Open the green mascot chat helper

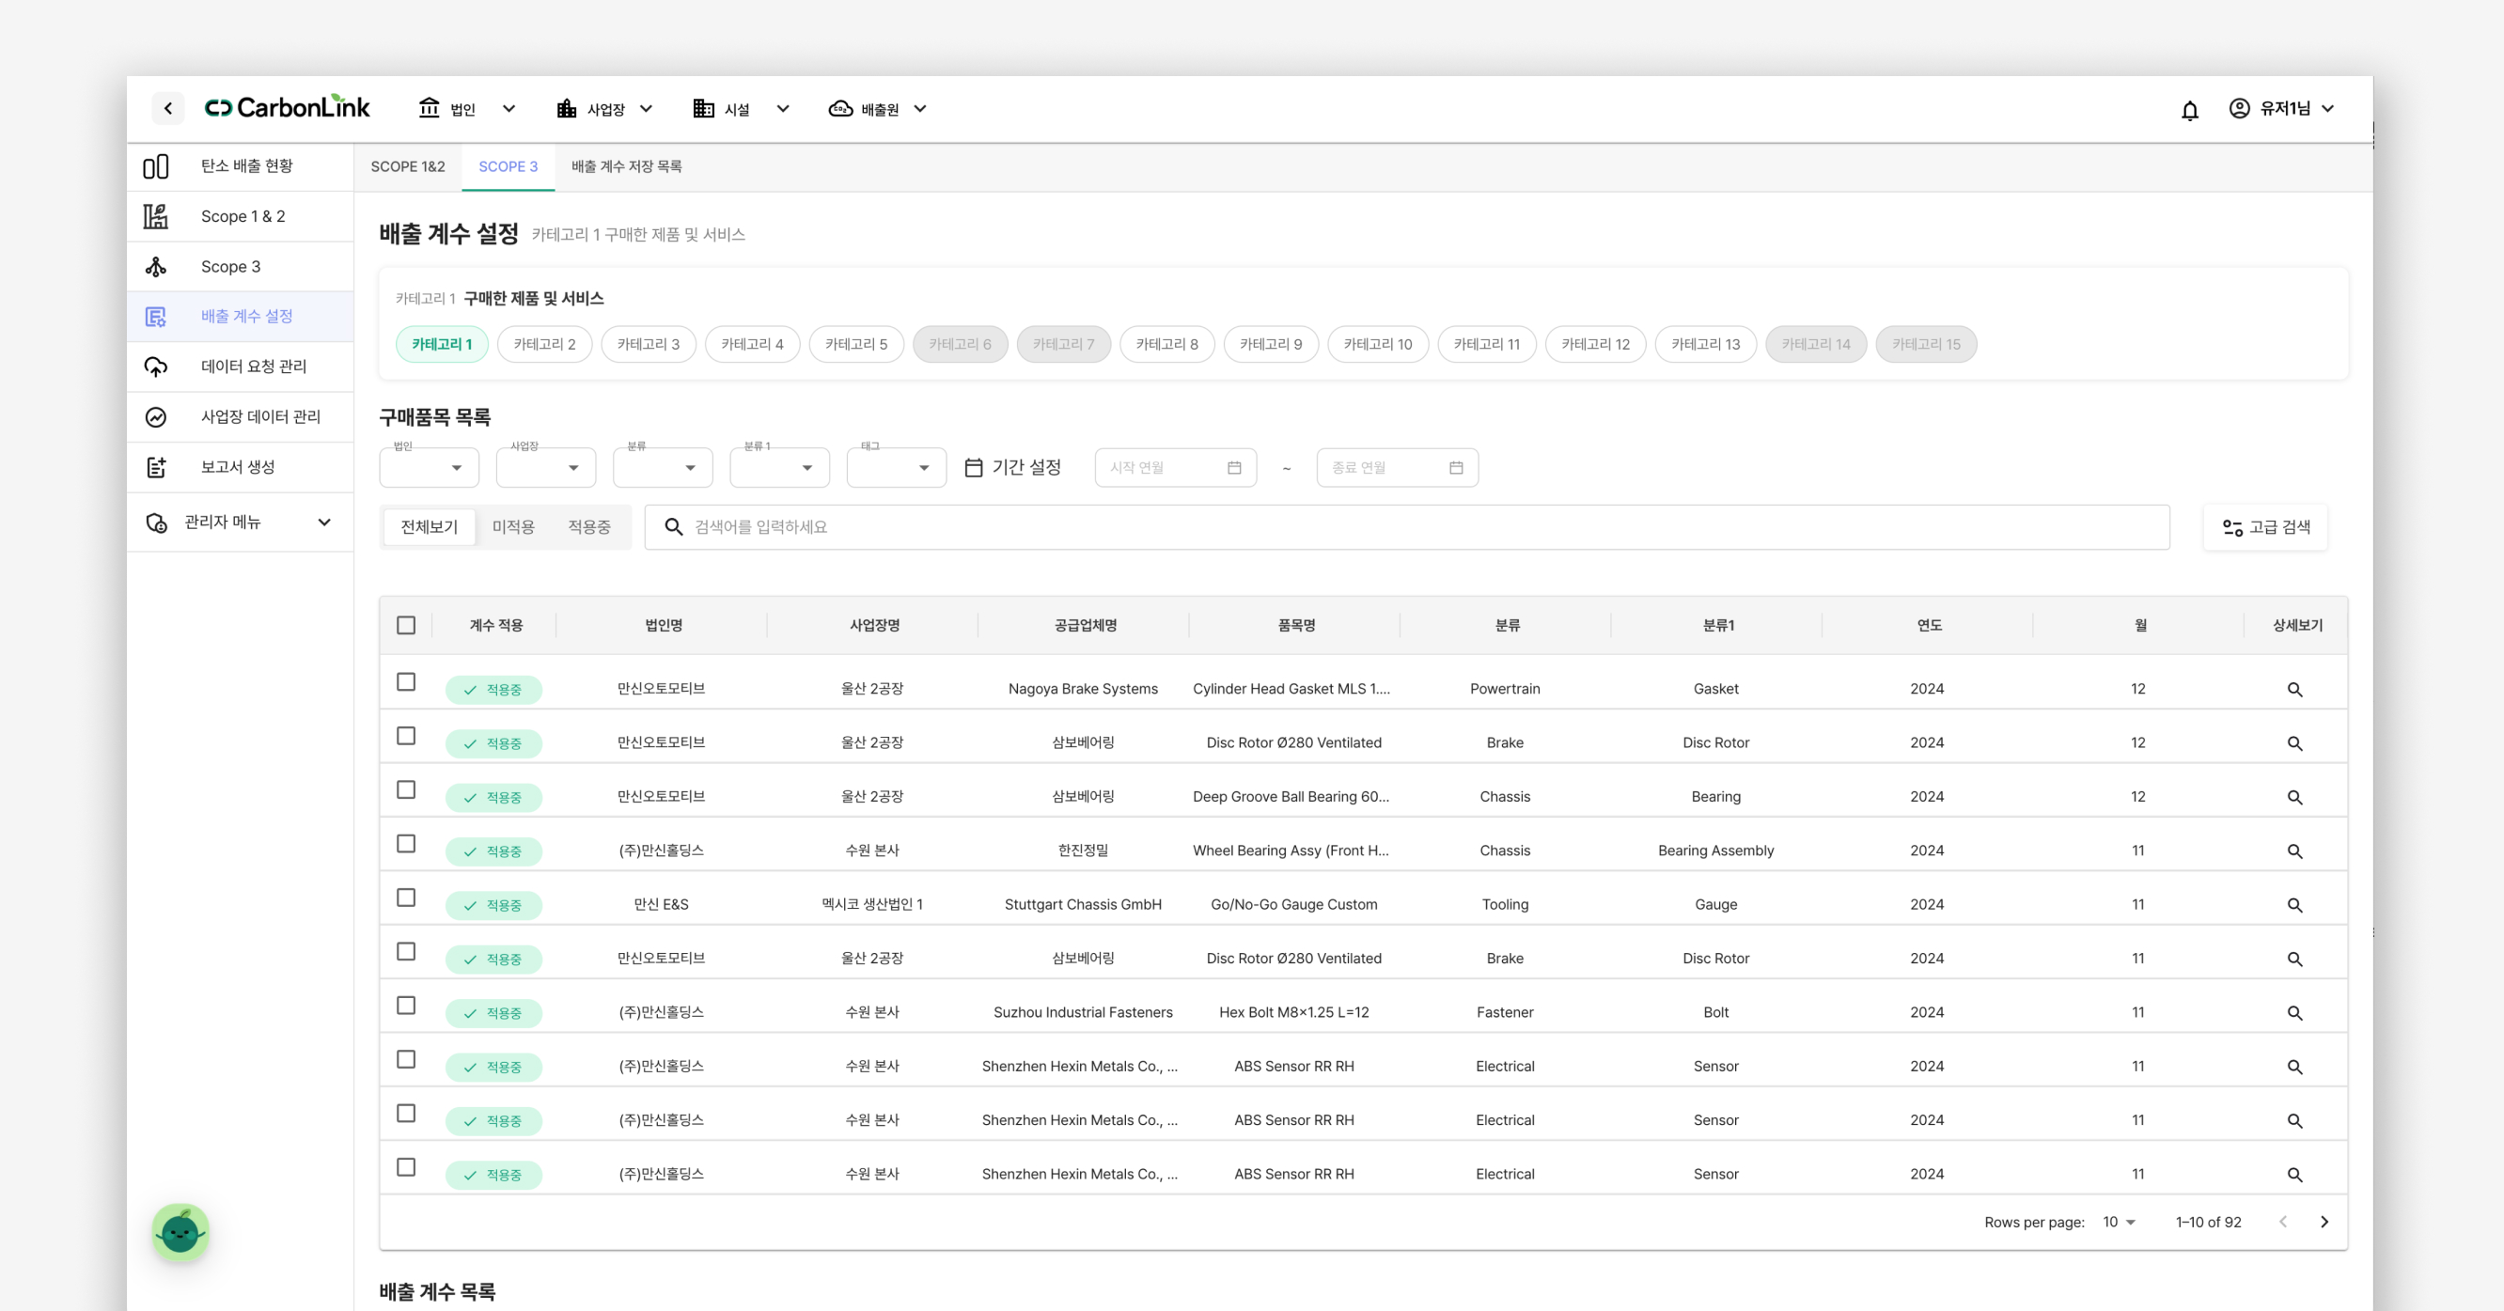click(x=180, y=1232)
